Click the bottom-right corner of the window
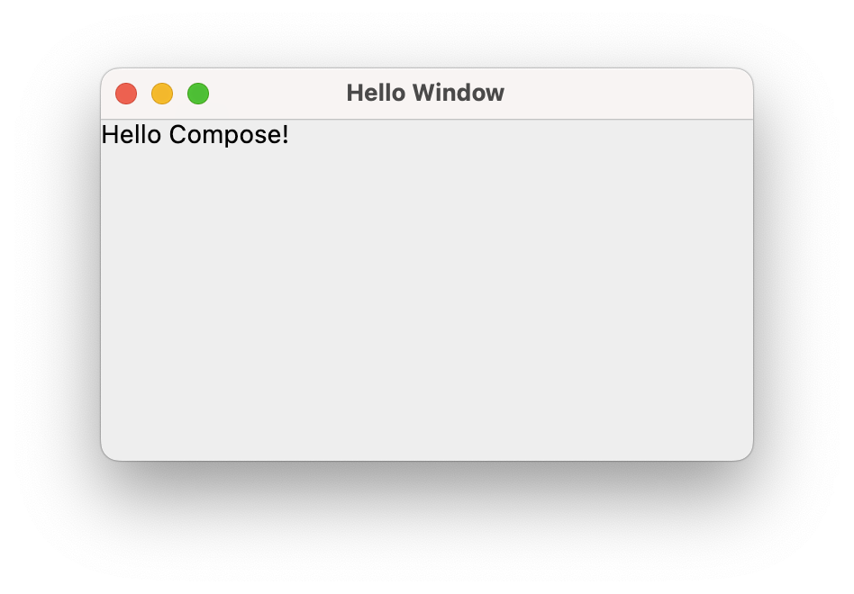The height and width of the screenshot is (594, 854). tap(746, 452)
